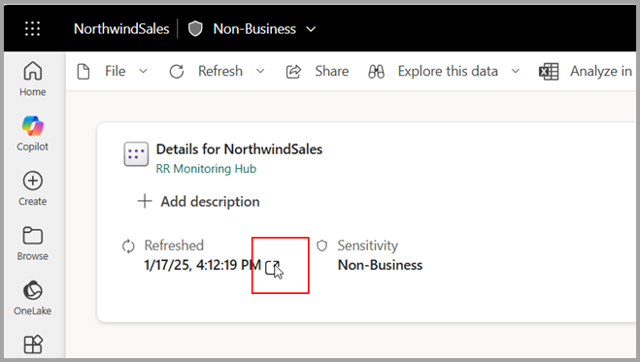Expand Explore this data chevron
The width and height of the screenshot is (640, 362).
point(516,72)
